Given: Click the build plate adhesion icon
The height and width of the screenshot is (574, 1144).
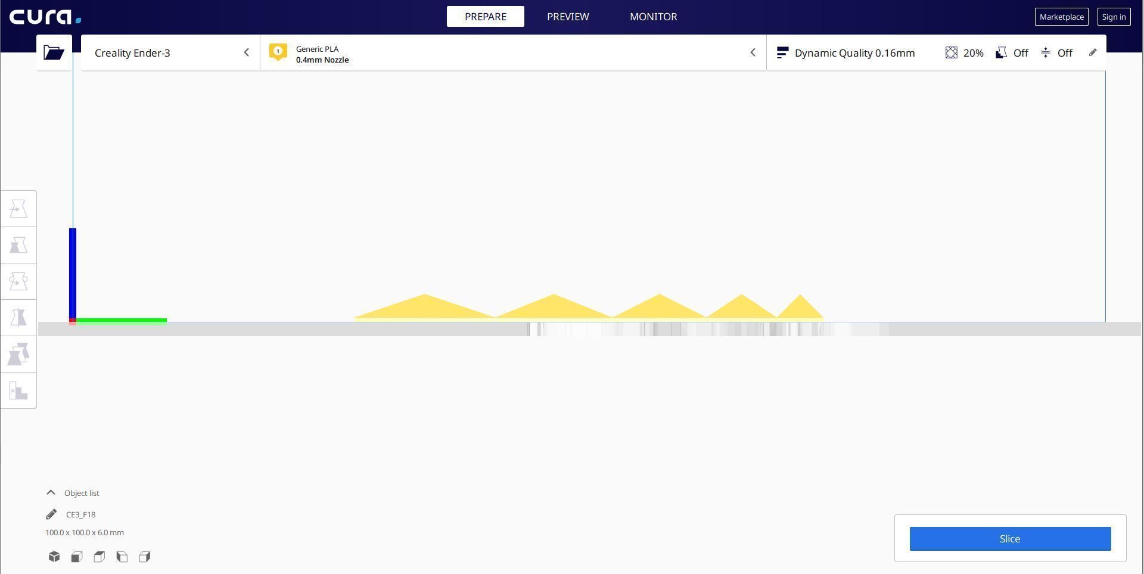Looking at the screenshot, I should click(1046, 53).
